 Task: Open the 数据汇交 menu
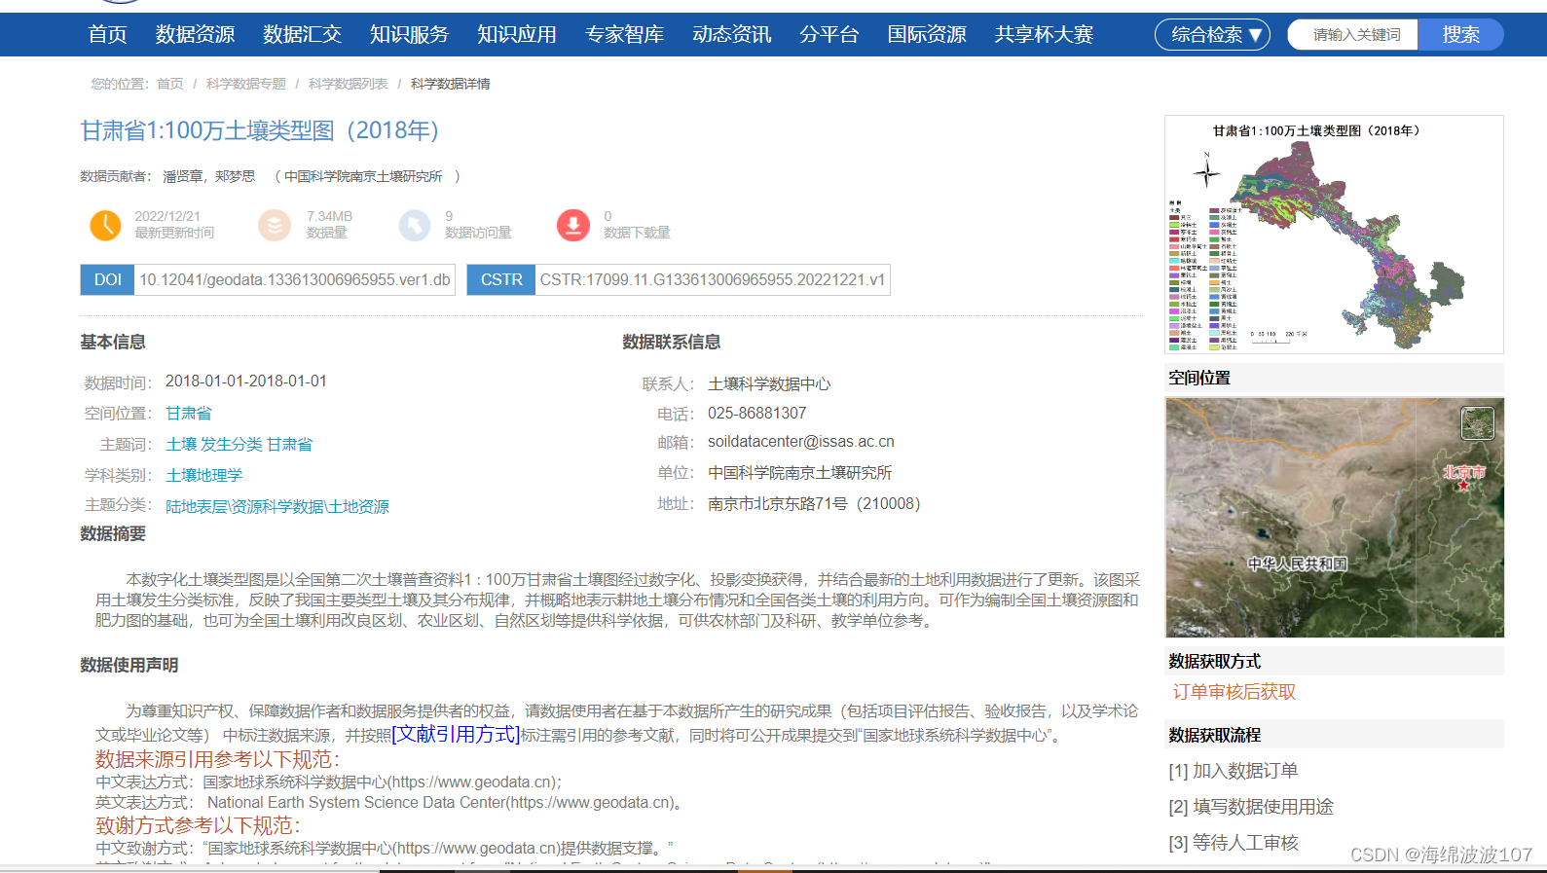tap(302, 35)
